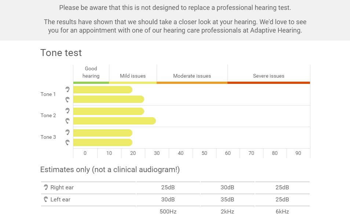Click the Tone test section heading

61,53
